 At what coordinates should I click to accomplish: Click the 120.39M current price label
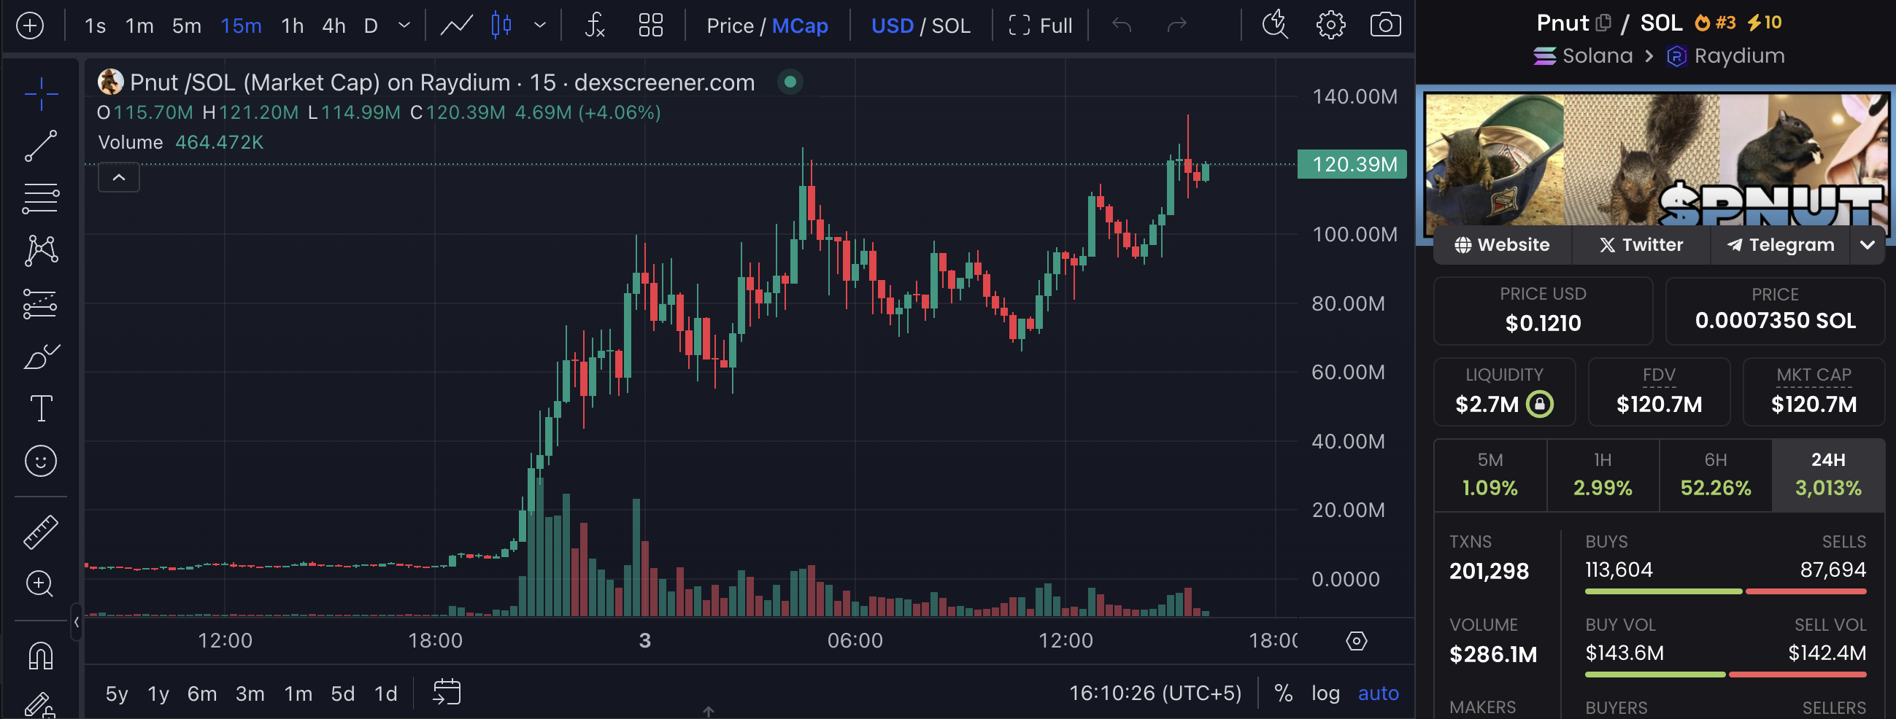coord(1352,164)
